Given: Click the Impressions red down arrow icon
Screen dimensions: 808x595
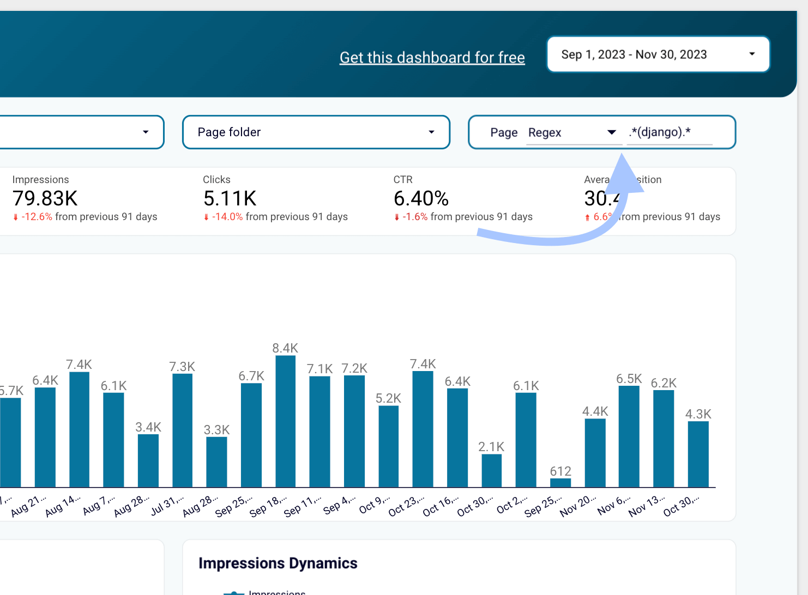Looking at the screenshot, I should [x=15, y=217].
